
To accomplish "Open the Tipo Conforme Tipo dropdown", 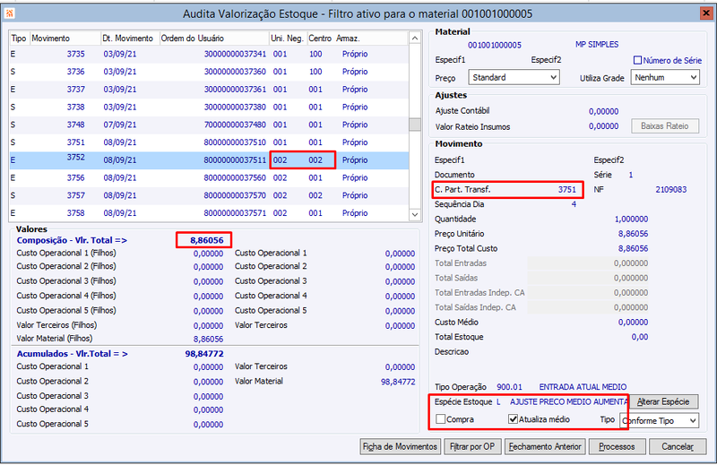I will 660,420.
